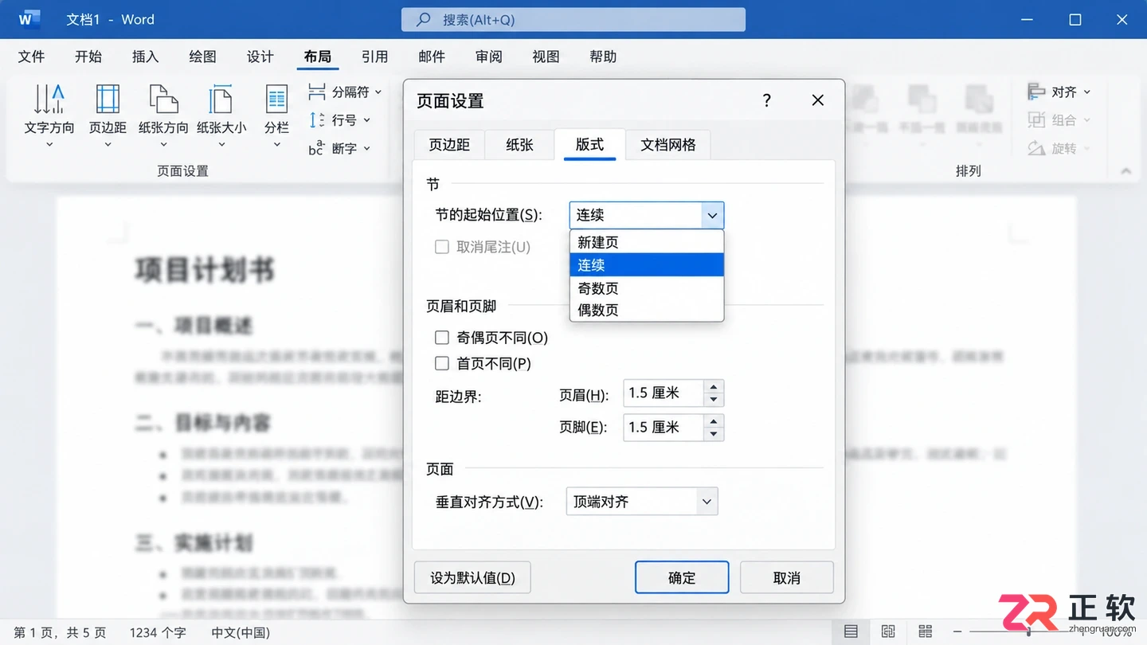Open the 纸张方向 orientation tool
Image resolution: width=1147 pixels, height=645 pixels.
163,116
